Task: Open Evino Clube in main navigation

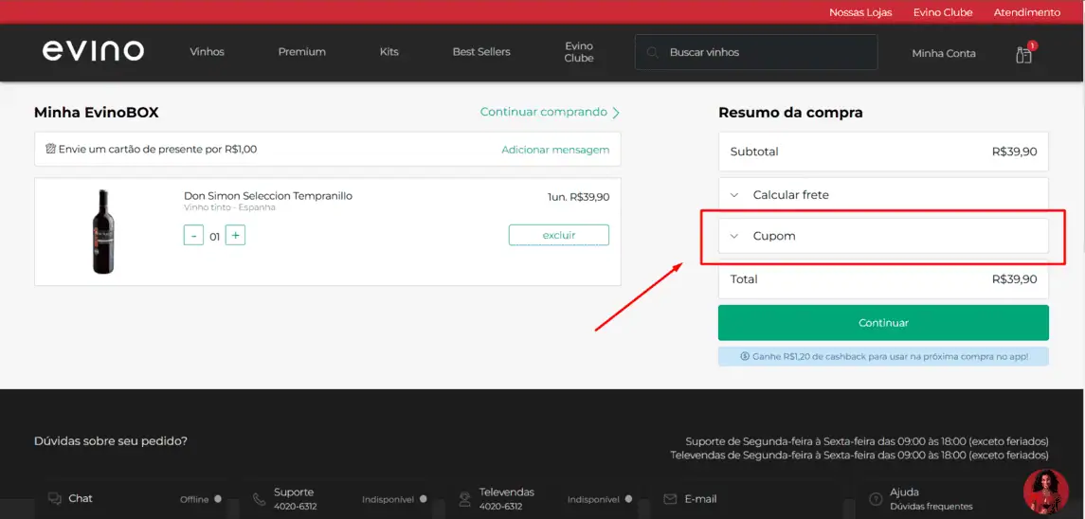Action: point(579,52)
